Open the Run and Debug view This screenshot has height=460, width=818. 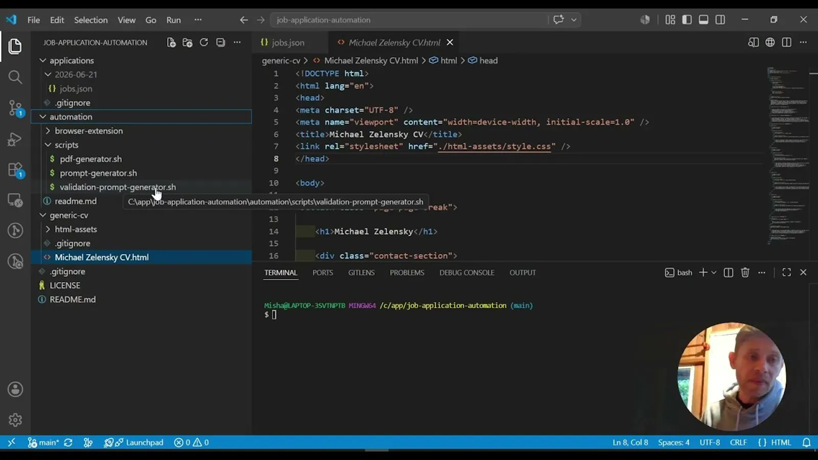click(x=15, y=139)
